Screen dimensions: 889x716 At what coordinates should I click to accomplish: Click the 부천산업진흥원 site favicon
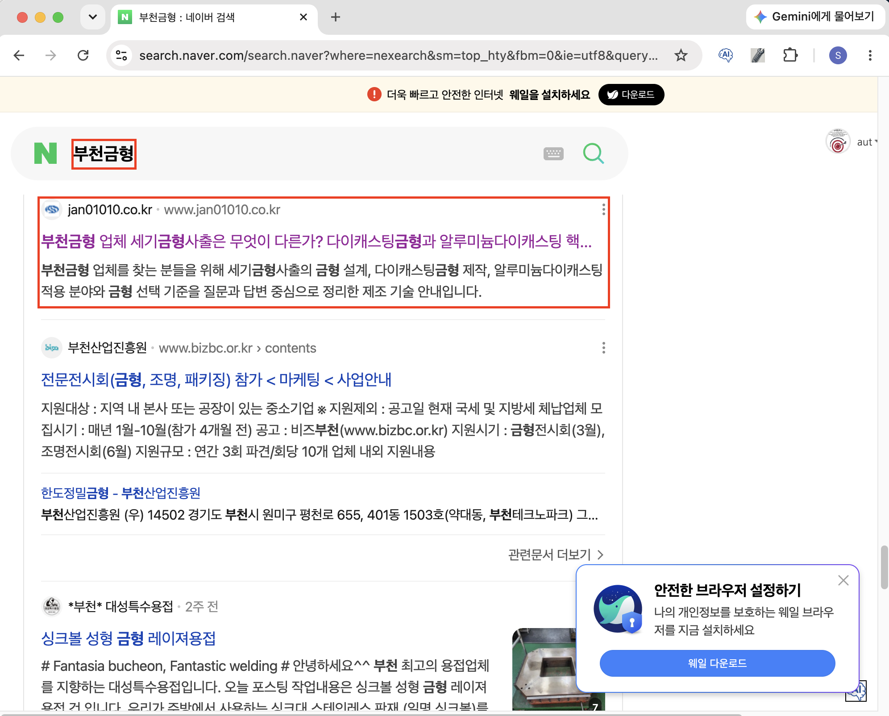coord(52,348)
